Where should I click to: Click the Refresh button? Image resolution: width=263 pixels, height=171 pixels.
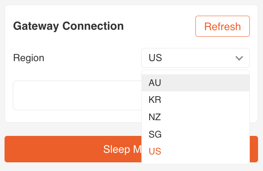222,27
